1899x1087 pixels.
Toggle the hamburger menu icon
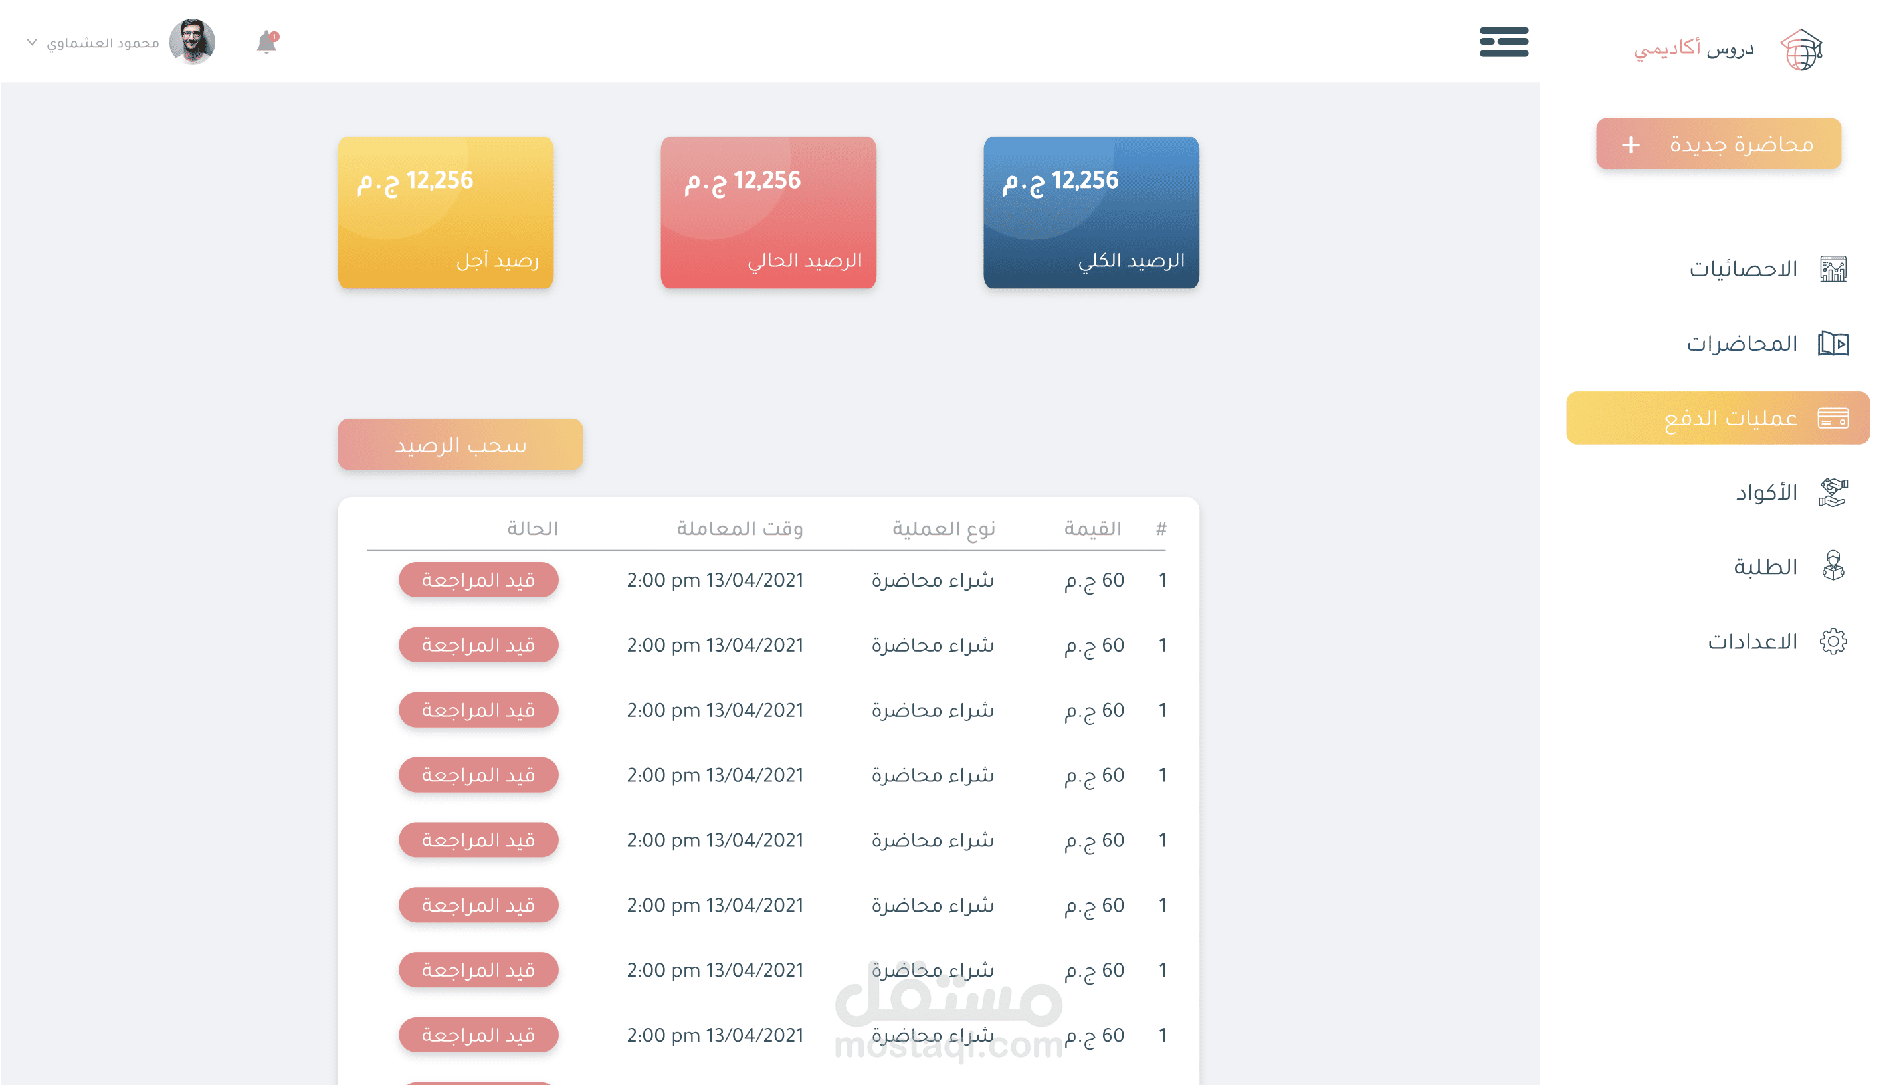[x=1504, y=42]
